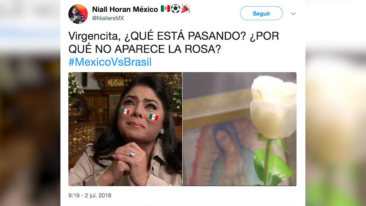Open the @NiallersMX handle link
366x206 pixels.
[x=108, y=18]
